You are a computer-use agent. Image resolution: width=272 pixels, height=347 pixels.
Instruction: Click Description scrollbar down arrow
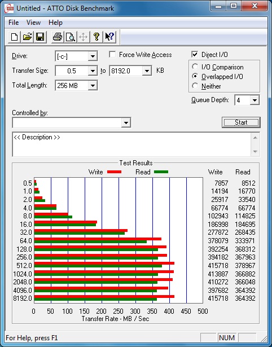(x=255, y=152)
